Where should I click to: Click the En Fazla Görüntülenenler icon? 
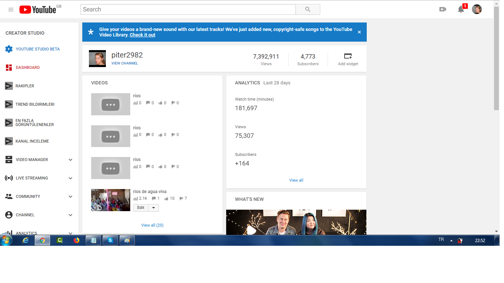(9, 123)
